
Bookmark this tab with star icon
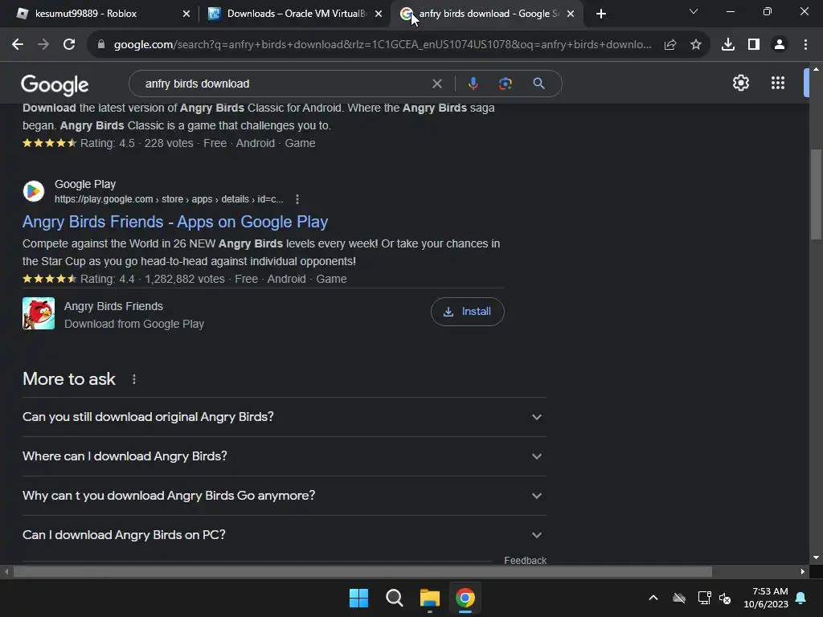(696, 45)
